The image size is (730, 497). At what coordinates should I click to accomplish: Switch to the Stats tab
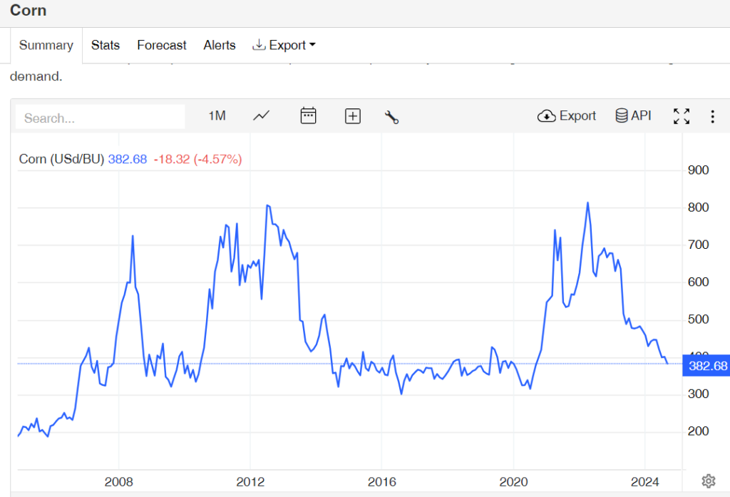point(106,45)
